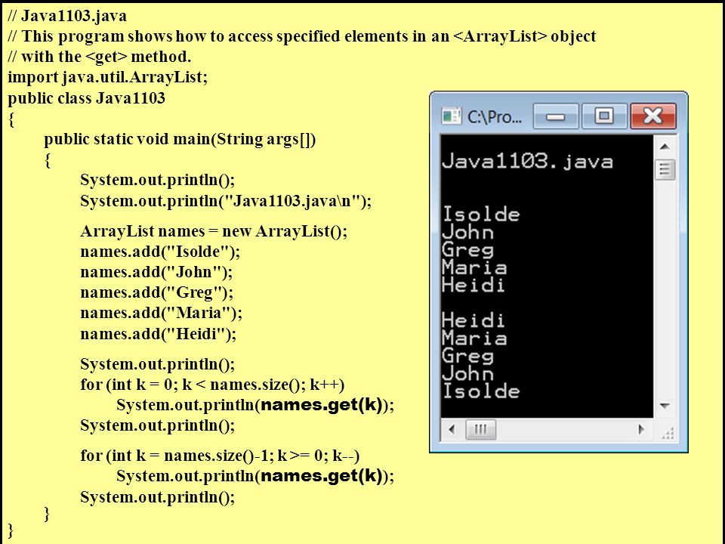Click the second "John" line in console output
Screen dimensions: 725x544
(x=468, y=374)
